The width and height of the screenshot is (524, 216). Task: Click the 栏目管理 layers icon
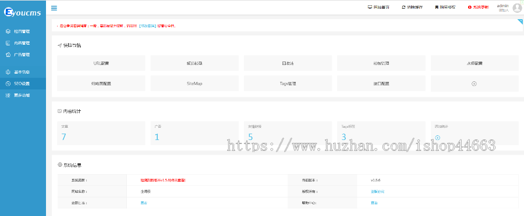click(x=8, y=31)
